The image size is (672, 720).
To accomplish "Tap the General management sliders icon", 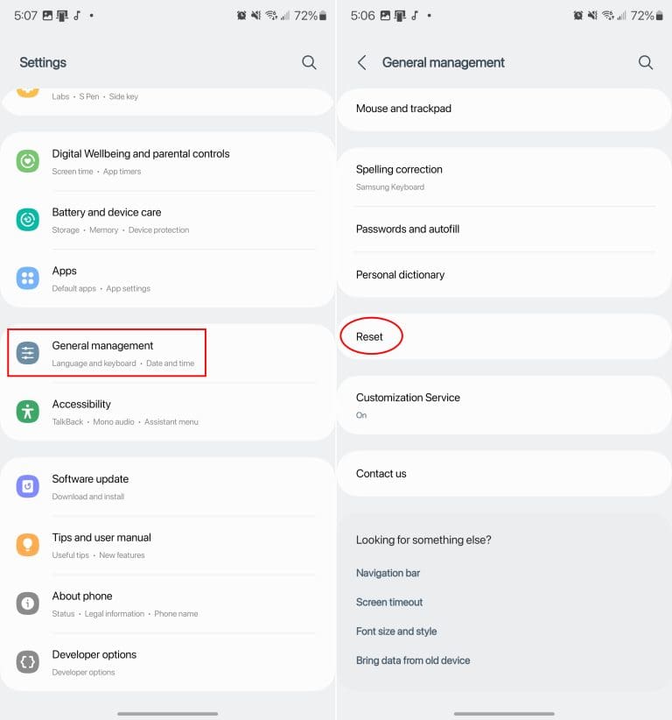I will click(27, 353).
